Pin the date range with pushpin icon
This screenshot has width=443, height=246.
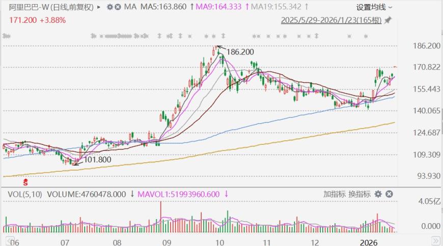pos(388,20)
